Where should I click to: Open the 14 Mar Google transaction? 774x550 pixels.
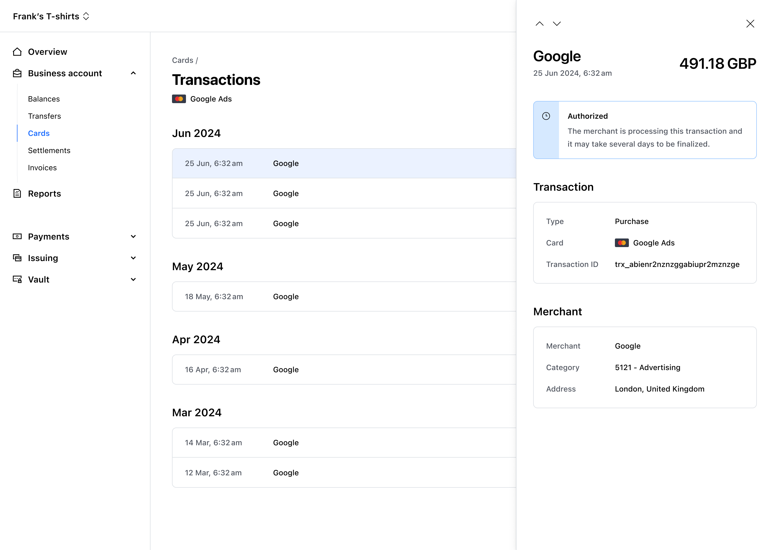344,443
